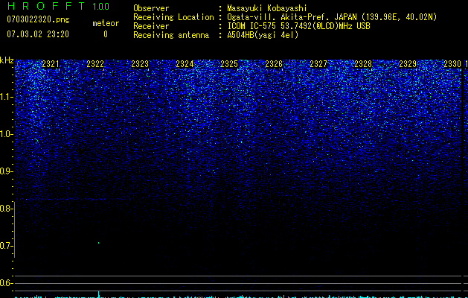The height and width of the screenshot is (298, 468).
Task: Click the Receiver label
Action: (151, 26)
